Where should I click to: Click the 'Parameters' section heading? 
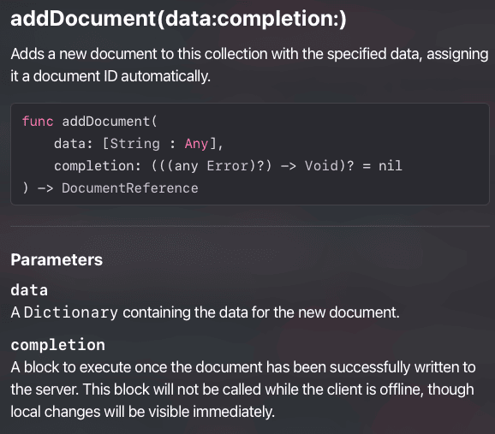tap(57, 259)
